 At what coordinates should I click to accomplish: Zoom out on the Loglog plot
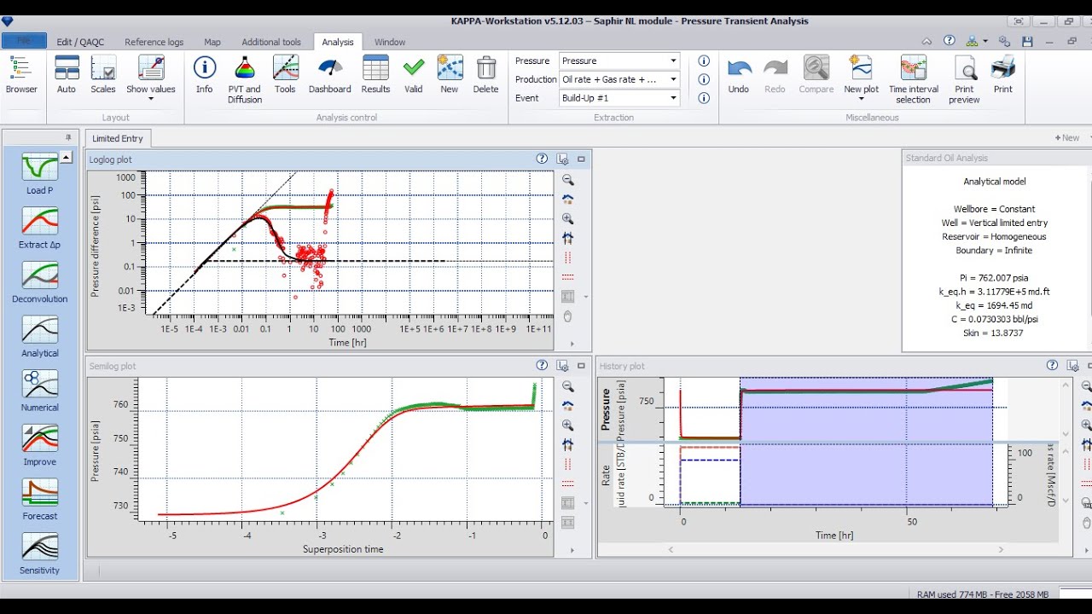[x=568, y=181]
